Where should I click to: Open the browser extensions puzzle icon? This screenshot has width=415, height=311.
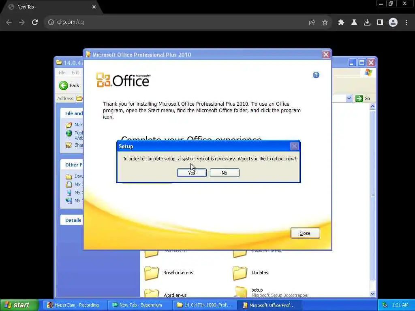point(341,23)
